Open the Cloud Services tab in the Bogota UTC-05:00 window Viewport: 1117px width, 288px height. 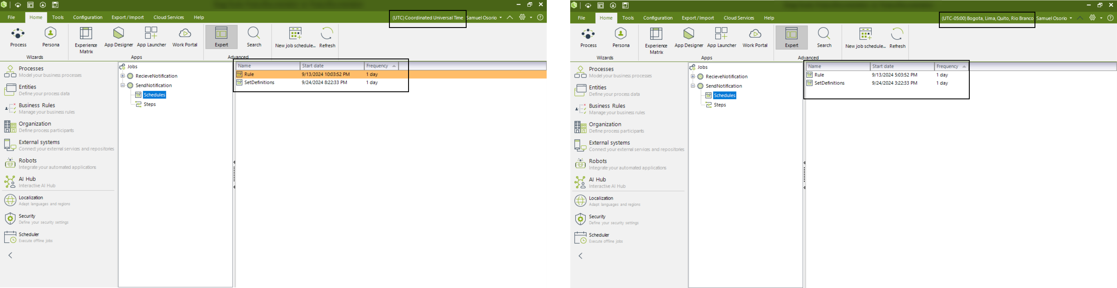coord(739,18)
